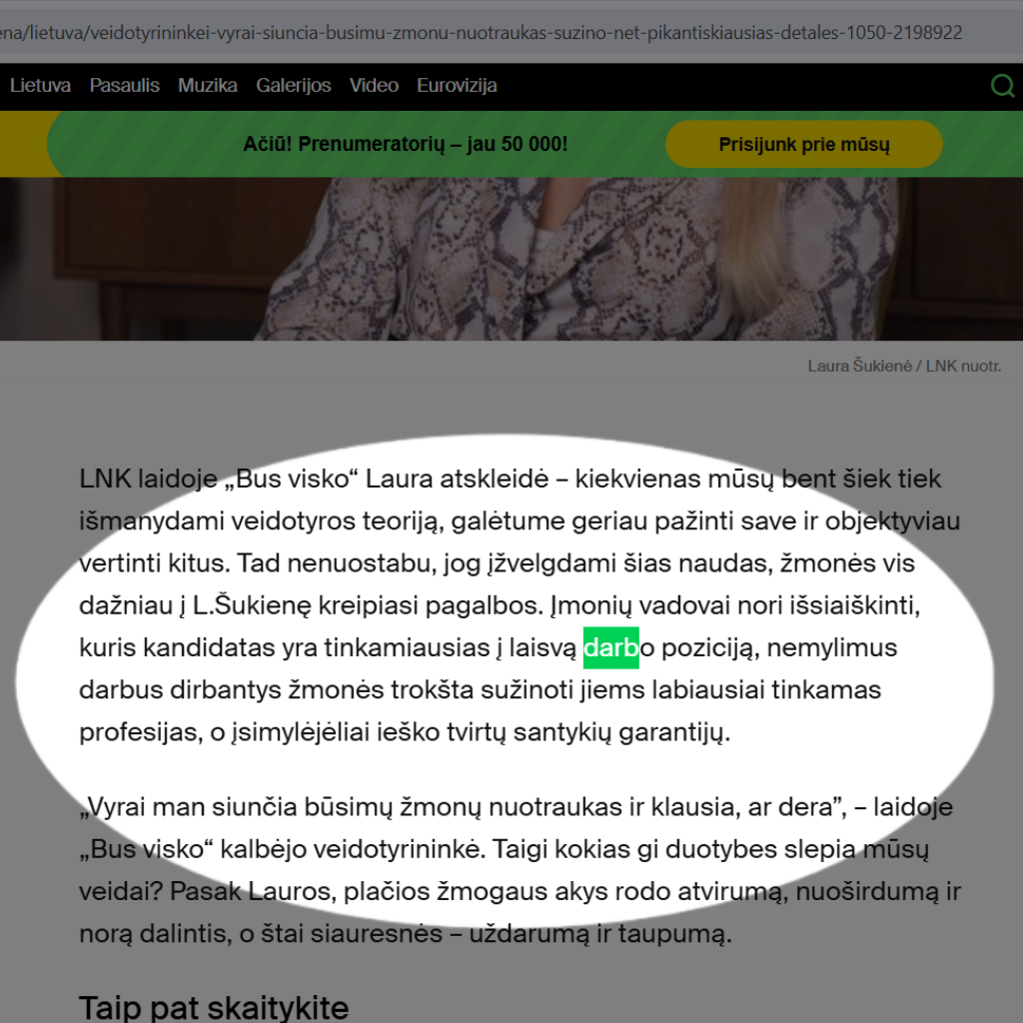Click the article photo of Laura Šukienė
The image size is (1023, 1023).
click(511, 259)
